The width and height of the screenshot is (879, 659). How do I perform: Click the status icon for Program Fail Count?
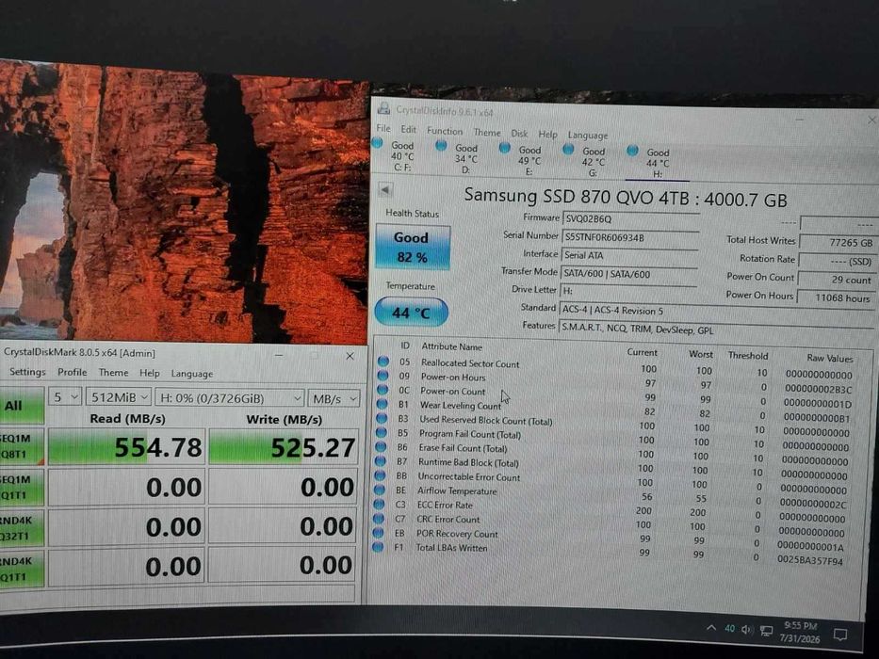(382, 432)
